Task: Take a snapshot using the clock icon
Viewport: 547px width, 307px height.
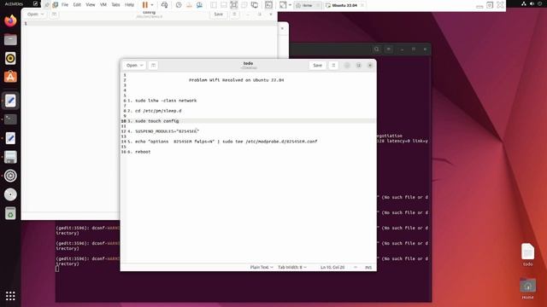Action: coord(179,5)
